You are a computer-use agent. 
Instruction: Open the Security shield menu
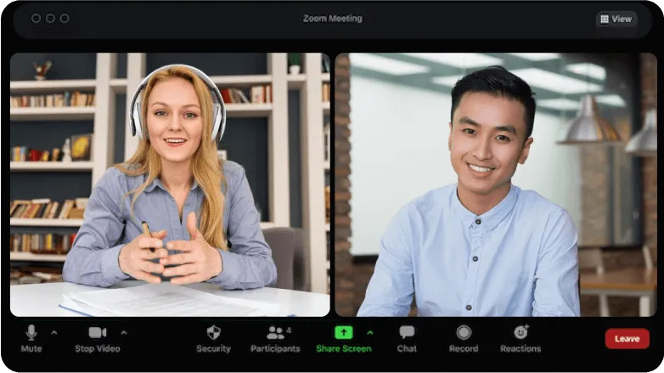coord(213,333)
